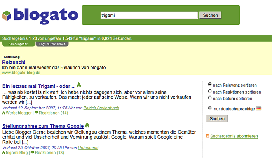Click the - Mitteilung - label
272x158 pixels.
(12, 57)
